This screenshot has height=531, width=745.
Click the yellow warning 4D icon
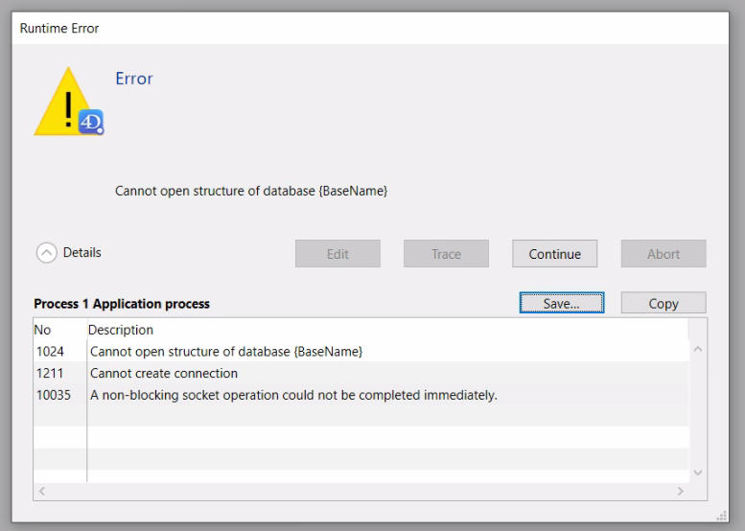67,102
